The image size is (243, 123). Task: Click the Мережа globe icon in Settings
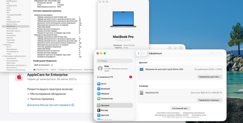coord(99,94)
